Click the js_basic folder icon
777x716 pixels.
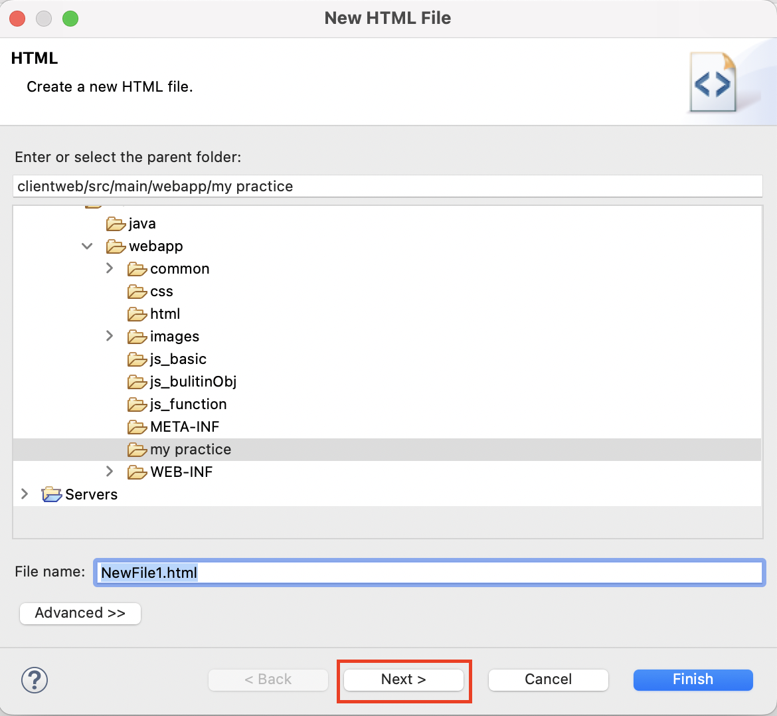click(x=137, y=359)
